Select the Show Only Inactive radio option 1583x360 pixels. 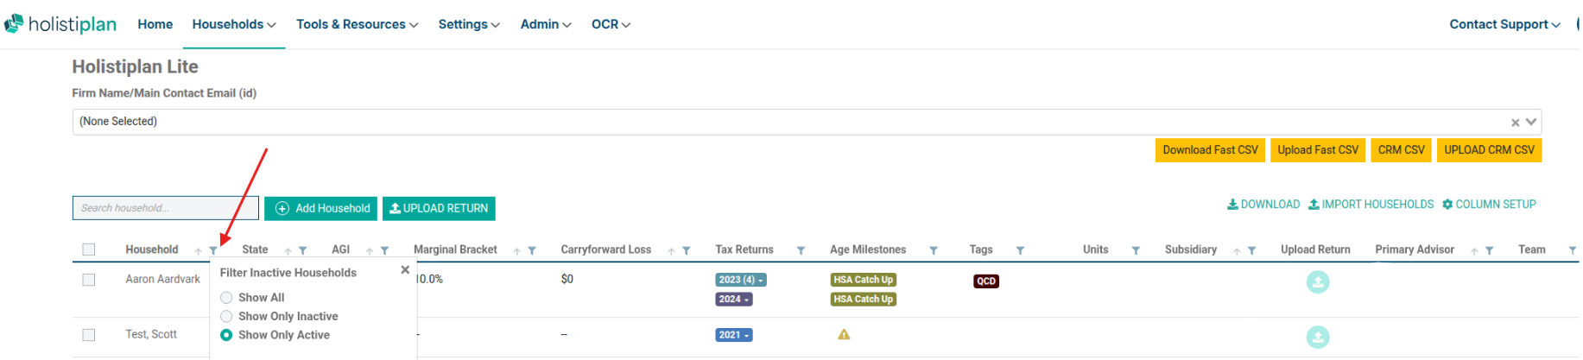(226, 317)
